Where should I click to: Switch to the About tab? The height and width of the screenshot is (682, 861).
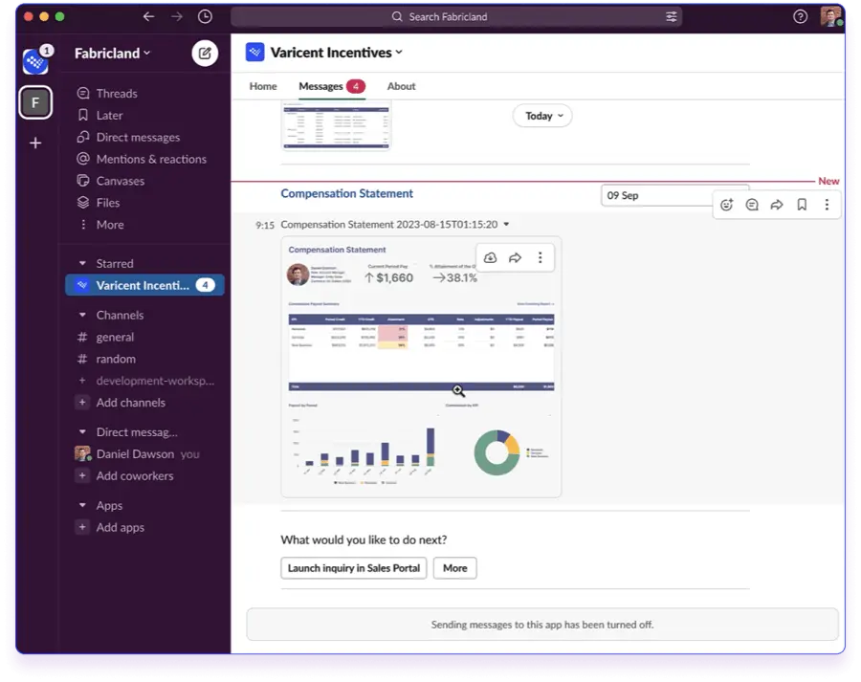point(402,86)
